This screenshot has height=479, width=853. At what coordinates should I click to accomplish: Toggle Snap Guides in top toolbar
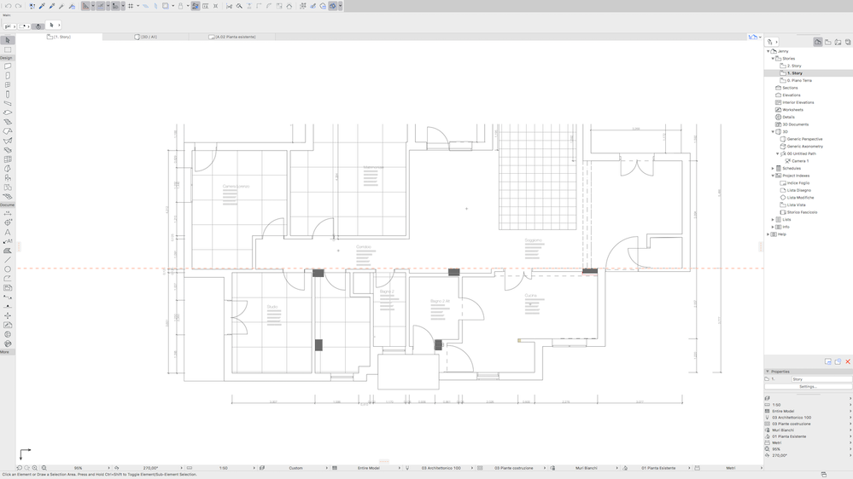tap(101, 6)
